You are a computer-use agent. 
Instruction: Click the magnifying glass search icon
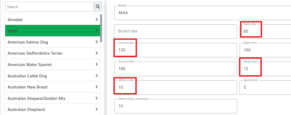[x=98, y=7]
